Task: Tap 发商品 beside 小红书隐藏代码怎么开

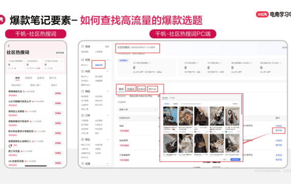Action: point(58,103)
